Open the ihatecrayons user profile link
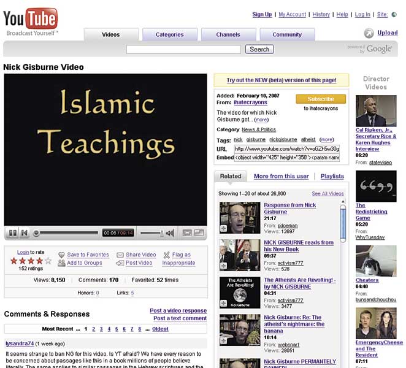The width and height of the screenshot is (406, 368). point(250,102)
